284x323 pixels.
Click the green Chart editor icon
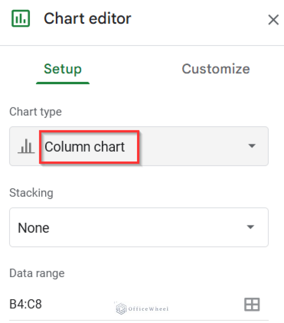(x=20, y=19)
